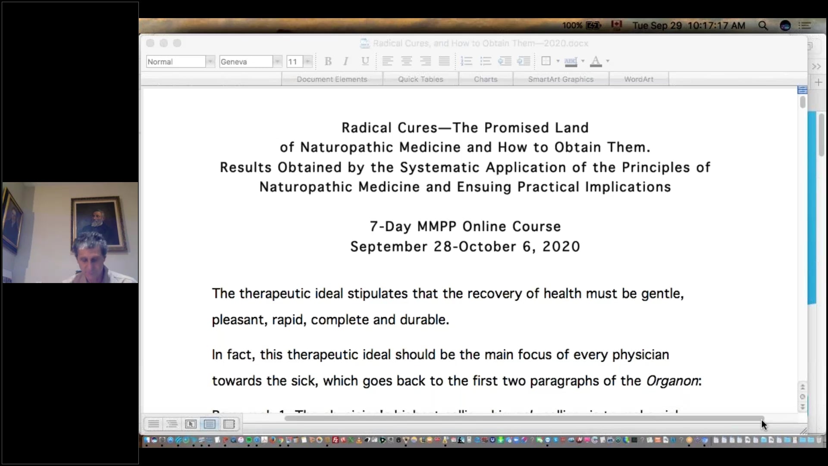Open Spotlight search in the menu bar

[763, 25]
